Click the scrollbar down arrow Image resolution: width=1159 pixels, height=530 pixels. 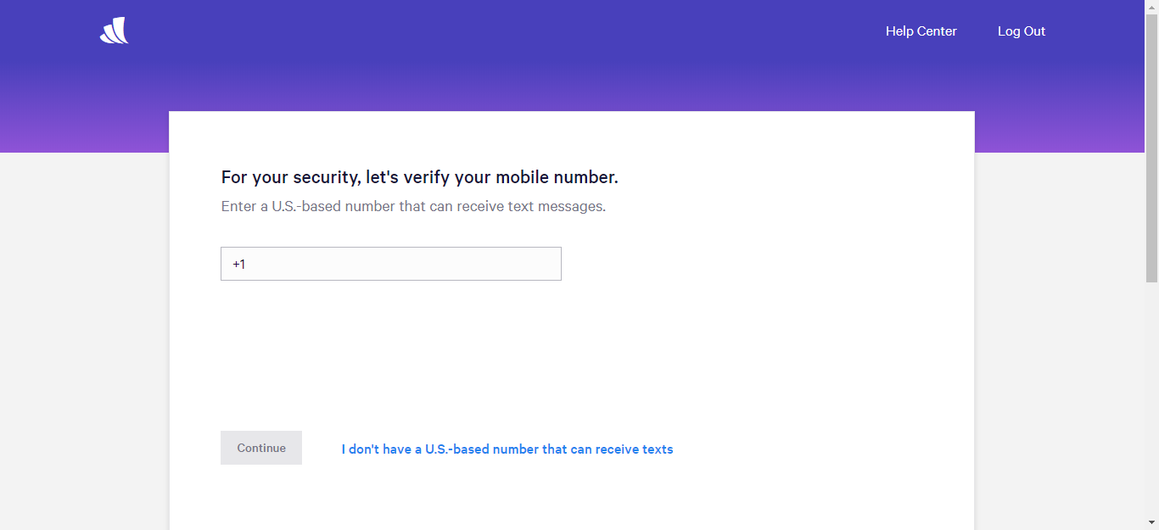(x=1151, y=522)
